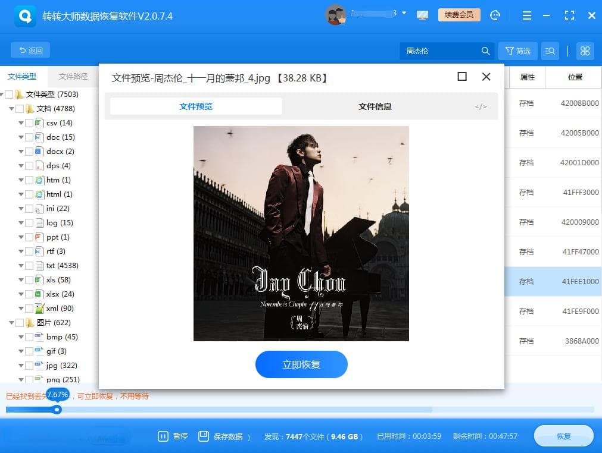Click the 立即恢复 button
Screen dimensions: 602x453
tap(301, 364)
